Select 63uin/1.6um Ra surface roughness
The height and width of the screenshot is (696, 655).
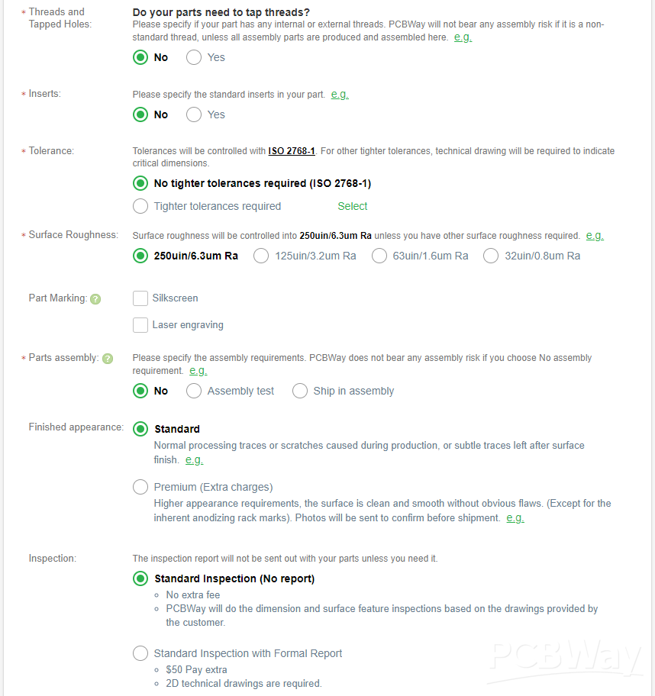[x=379, y=256]
